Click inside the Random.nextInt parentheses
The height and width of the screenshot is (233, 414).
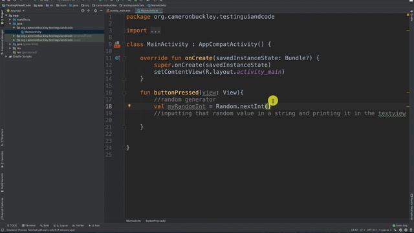tap(268, 106)
